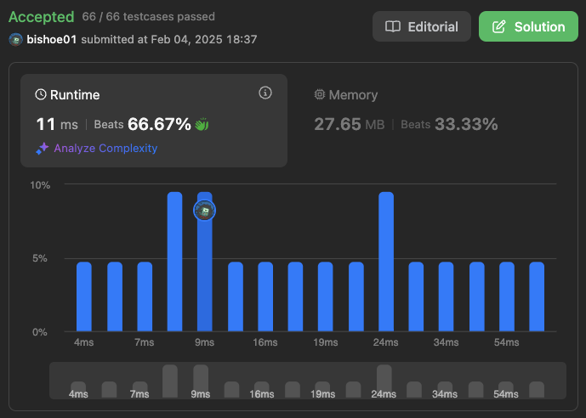586x418 pixels.
Task: Select the 24ms tall chart bar
Action: (x=386, y=262)
